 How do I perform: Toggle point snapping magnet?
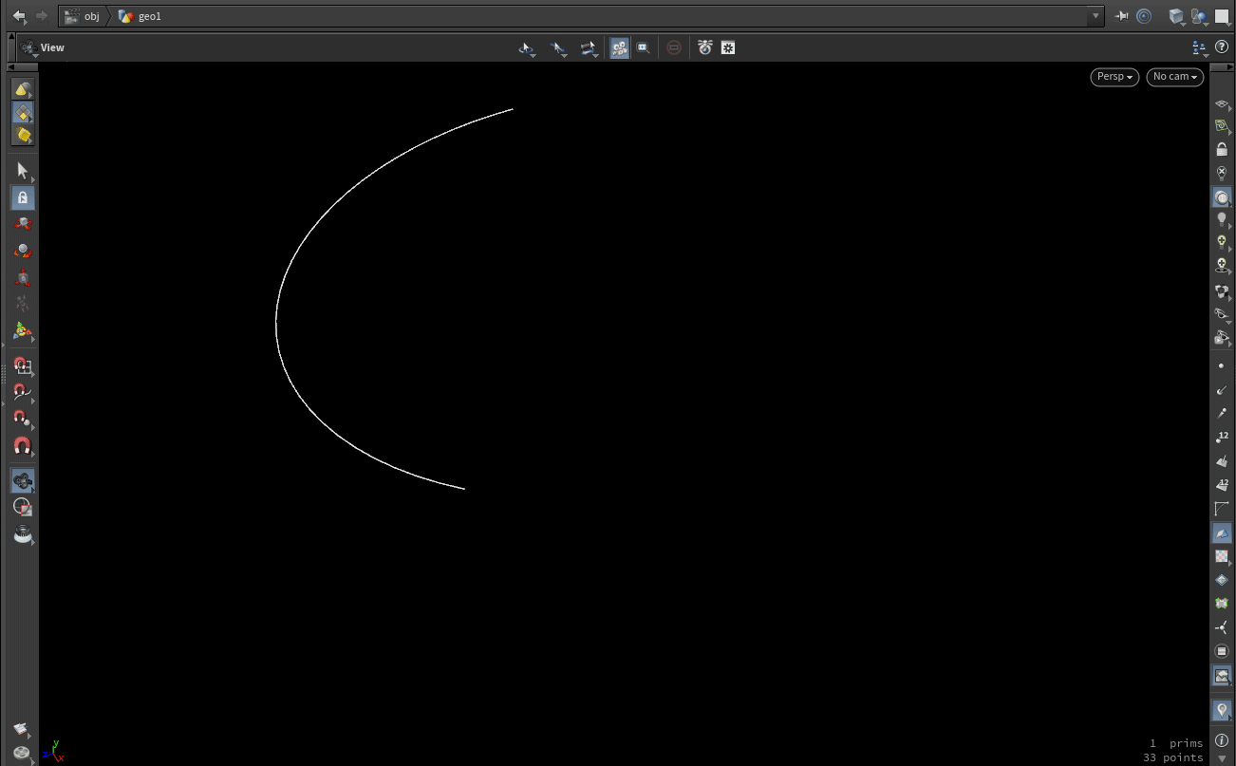pos(24,419)
